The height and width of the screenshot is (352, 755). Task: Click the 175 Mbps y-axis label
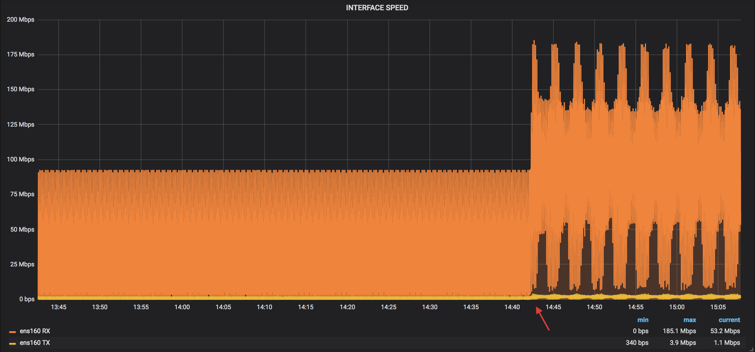(21, 54)
